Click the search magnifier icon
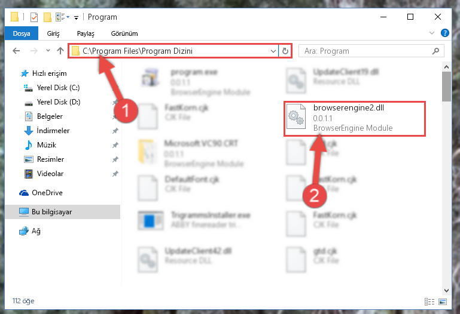 click(435, 51)
